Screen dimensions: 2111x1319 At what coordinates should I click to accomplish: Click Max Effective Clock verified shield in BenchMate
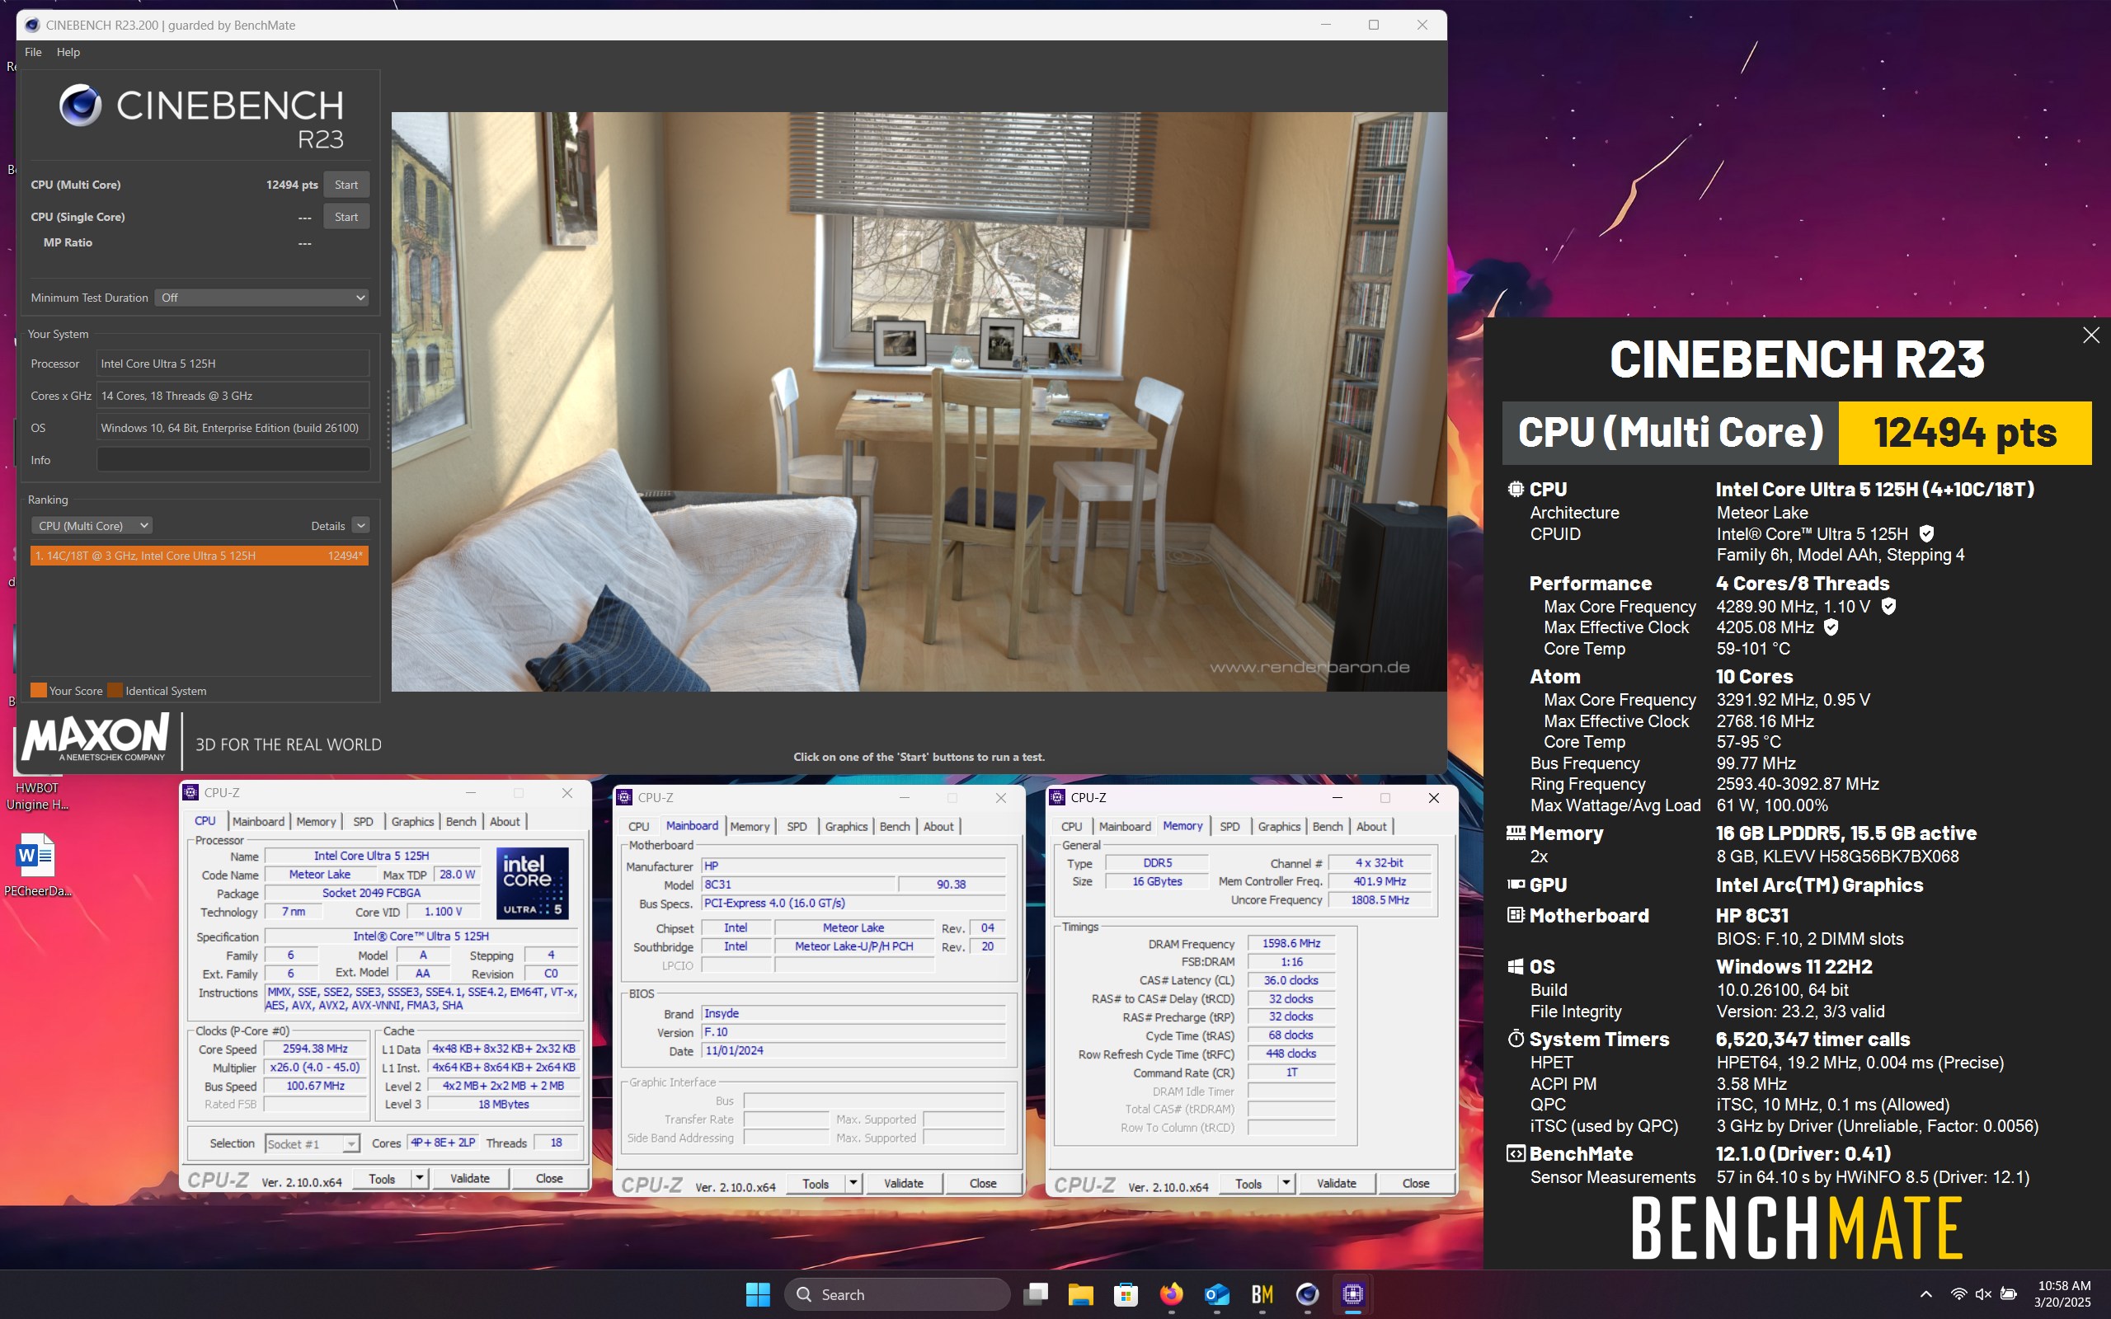(x=1831, y=627)
